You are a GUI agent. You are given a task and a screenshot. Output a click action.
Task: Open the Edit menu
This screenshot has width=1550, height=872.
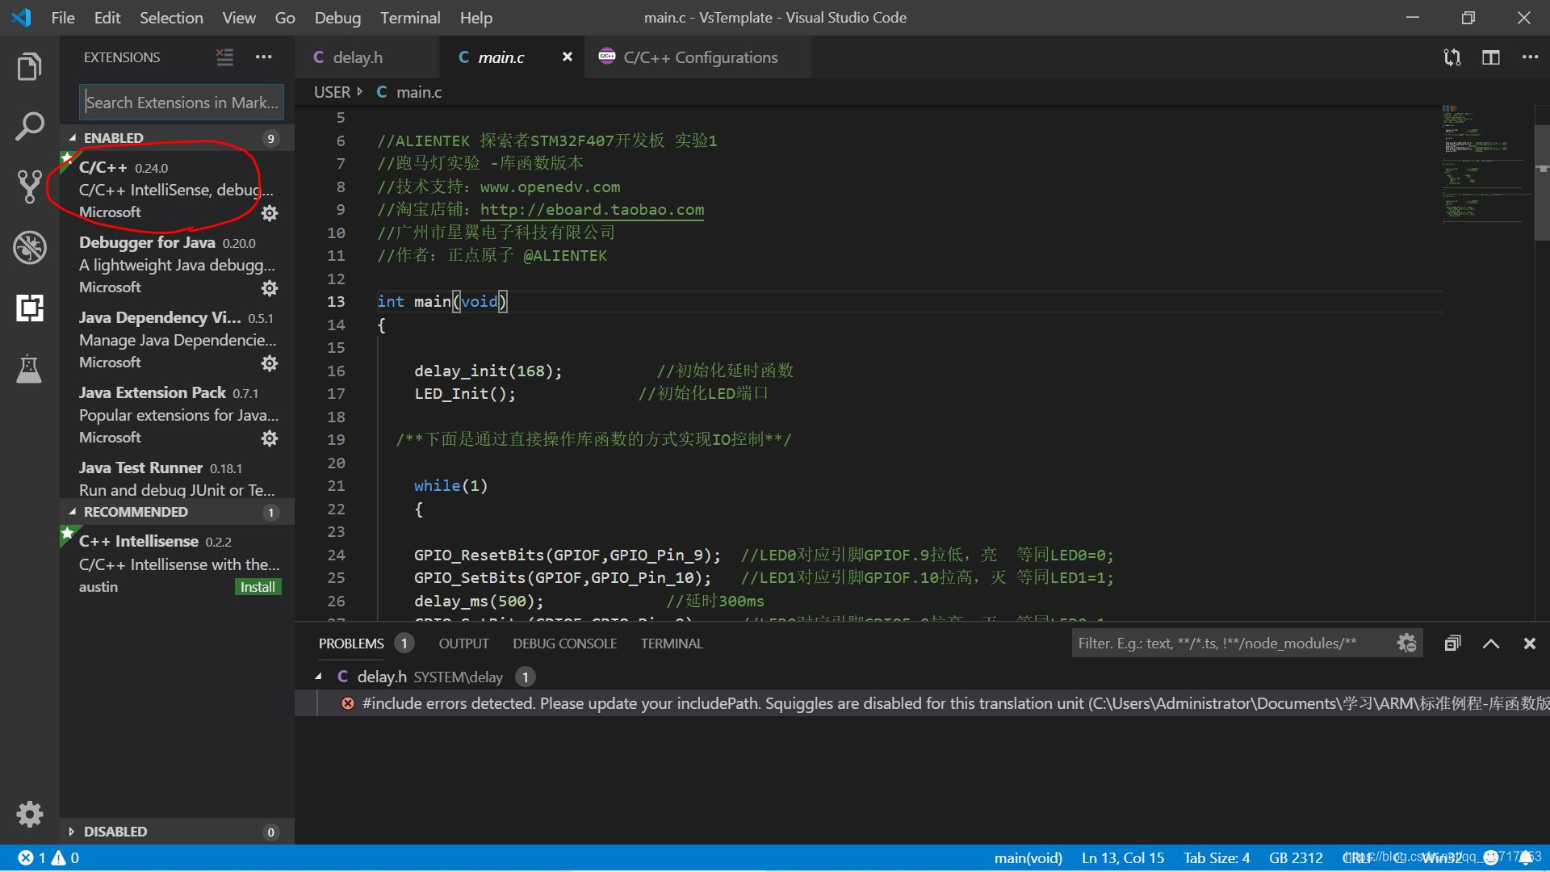coord(107,18)
